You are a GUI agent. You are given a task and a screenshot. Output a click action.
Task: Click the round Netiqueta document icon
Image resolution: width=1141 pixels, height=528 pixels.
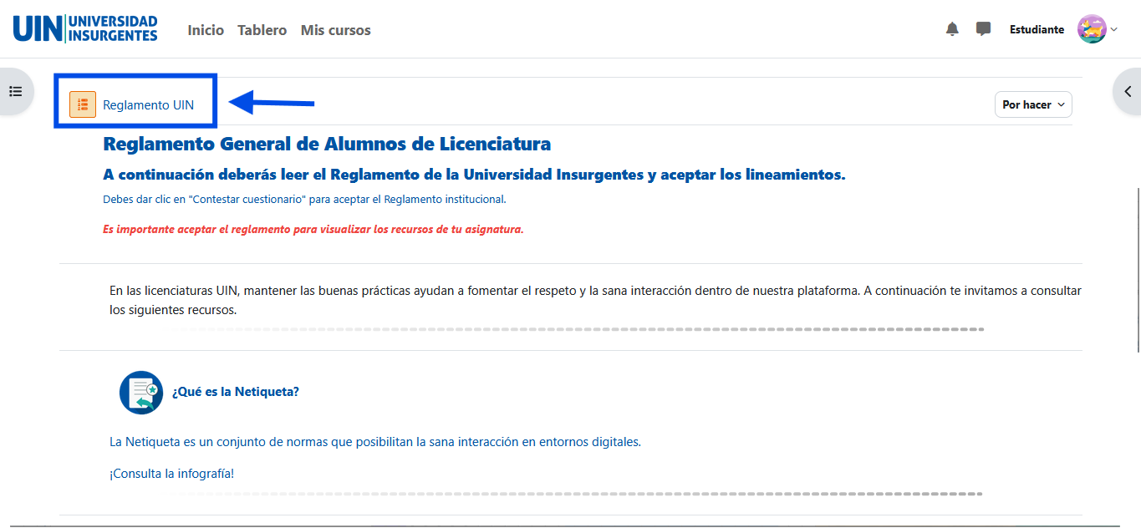pyautogui.click(x=141, y=392)
